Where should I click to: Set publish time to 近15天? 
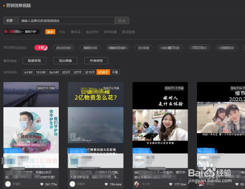click(x=90, y=72)
